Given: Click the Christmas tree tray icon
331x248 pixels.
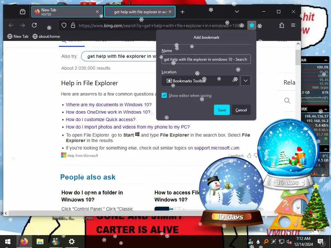Looking at the screenshot, I should [251, 242].
